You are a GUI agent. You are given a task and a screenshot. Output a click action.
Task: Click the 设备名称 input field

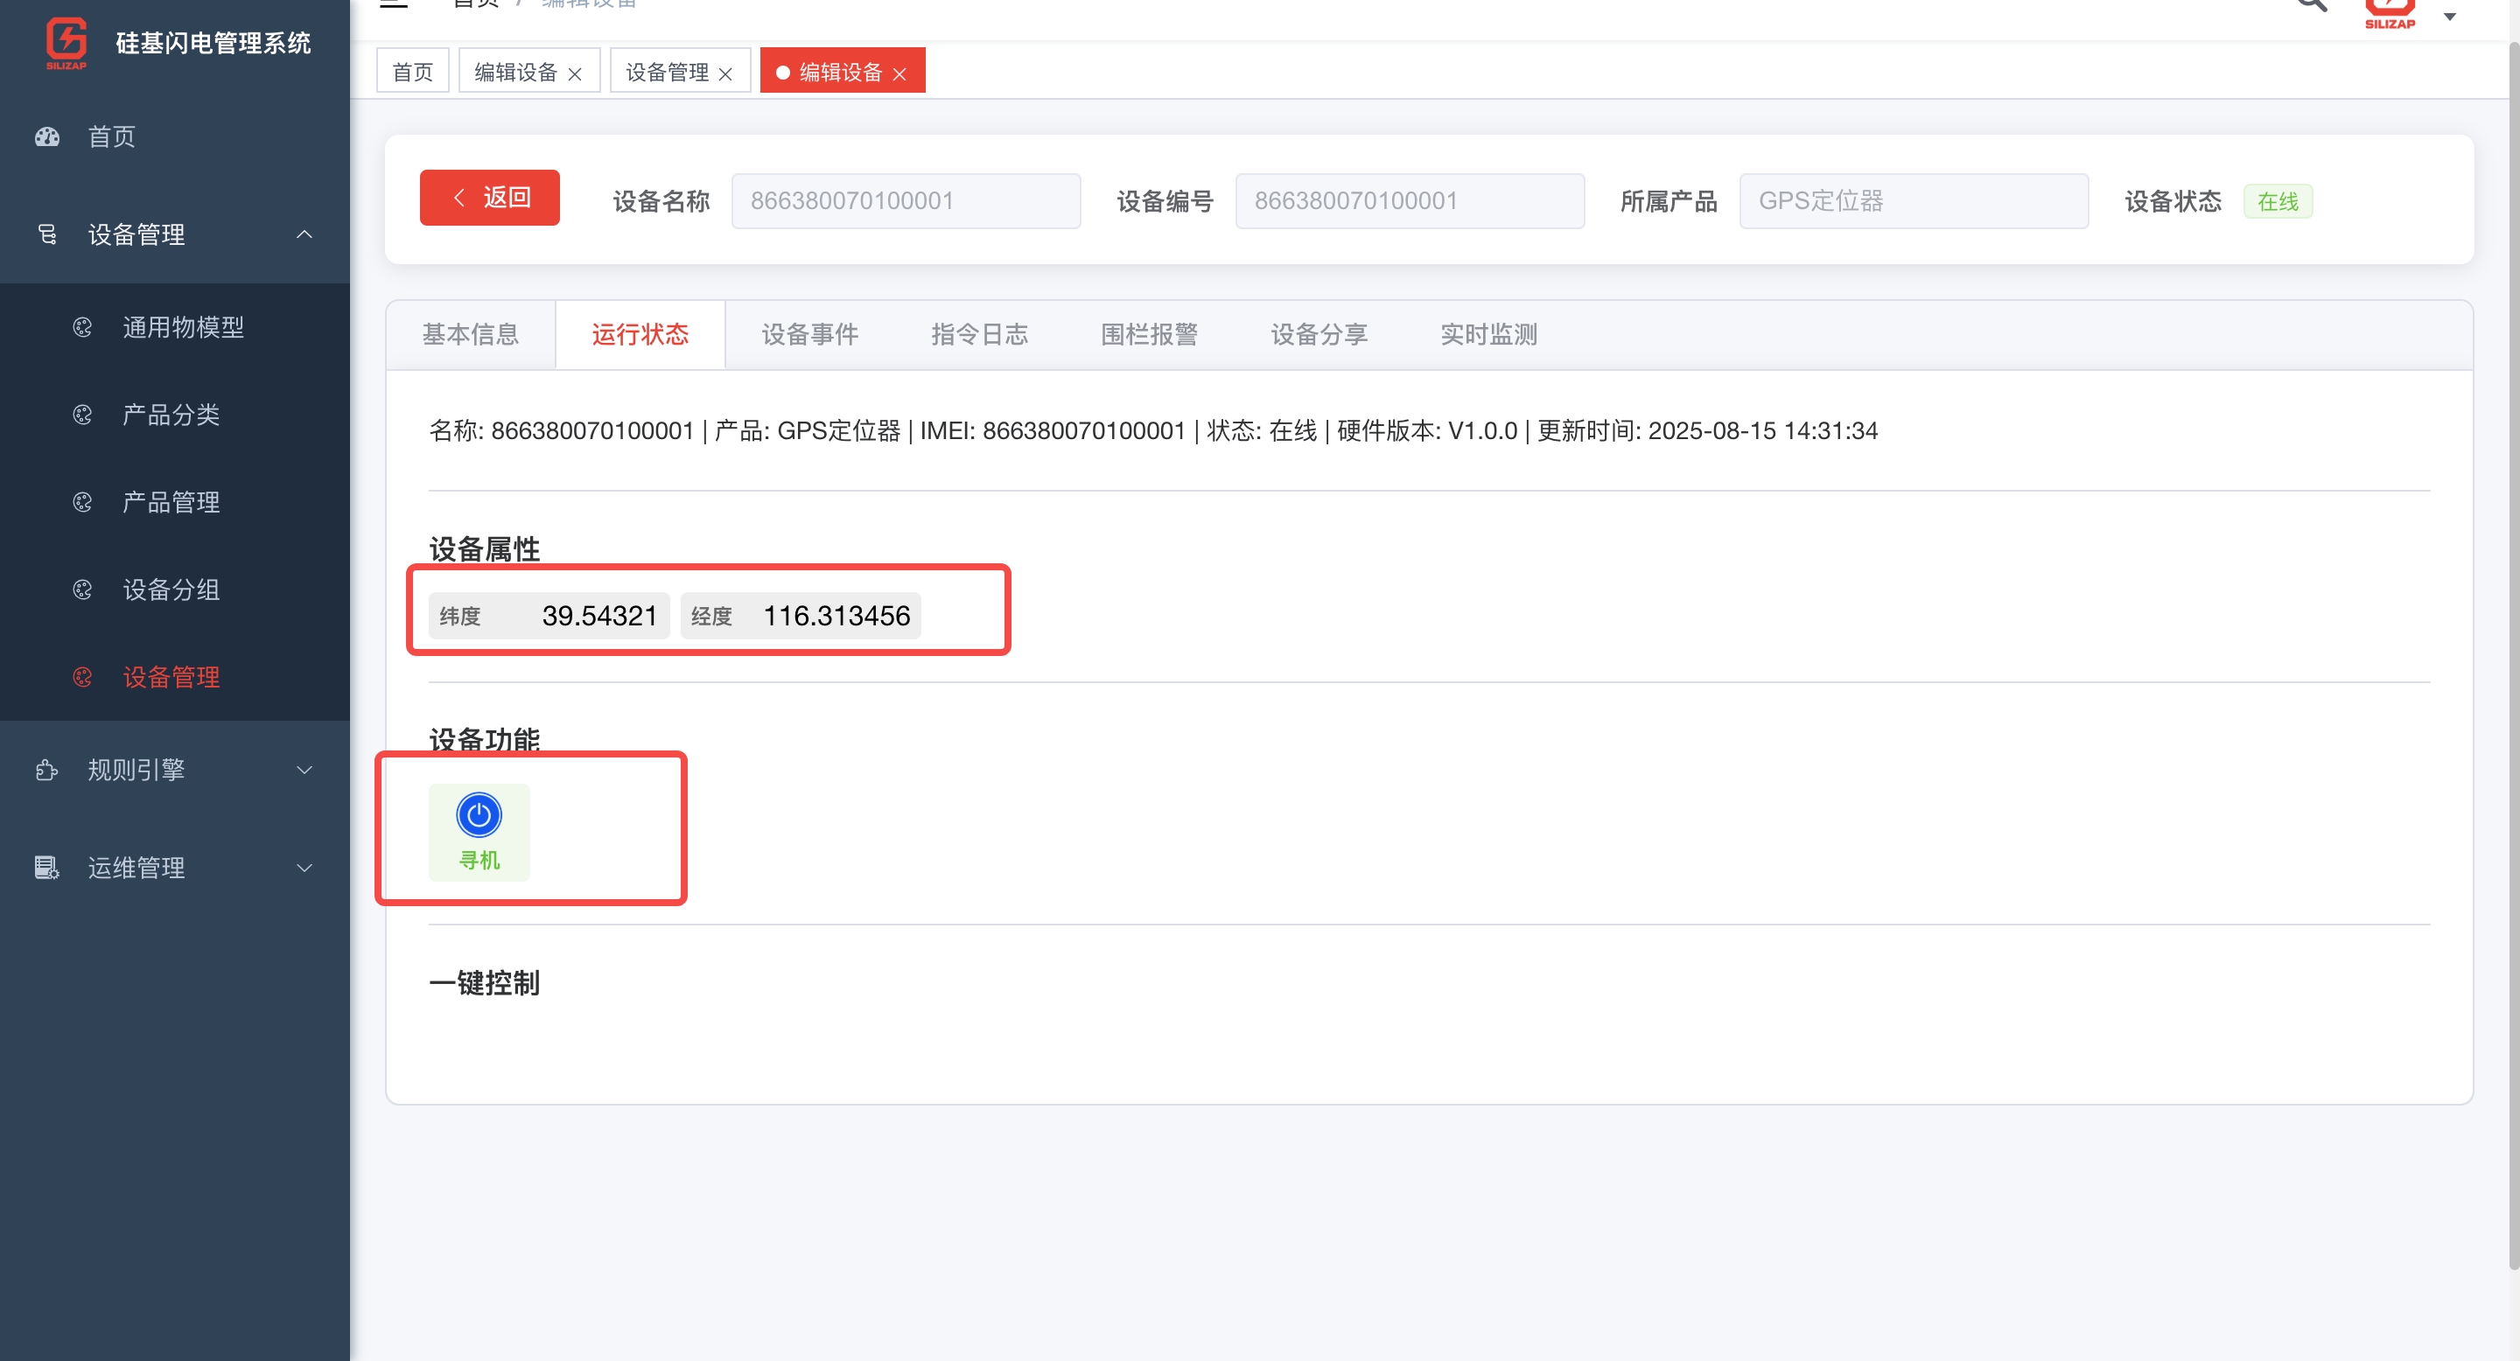click(905, 201)
